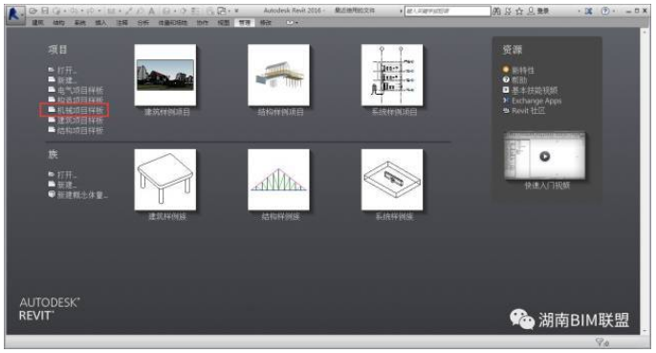656x353 pixels.
Task: Switch to the 体量和场地 ribbon tab
Action: tap(172, 23)
